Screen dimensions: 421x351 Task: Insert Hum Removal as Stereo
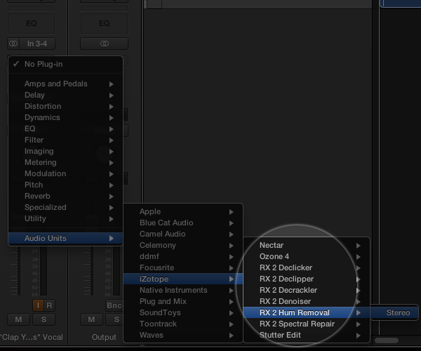(394, 312)
